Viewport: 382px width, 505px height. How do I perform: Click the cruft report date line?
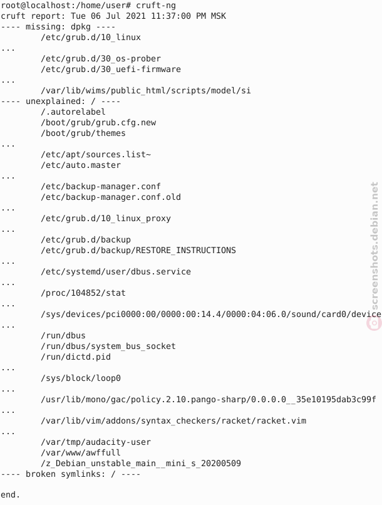click(x=113, y=16)
